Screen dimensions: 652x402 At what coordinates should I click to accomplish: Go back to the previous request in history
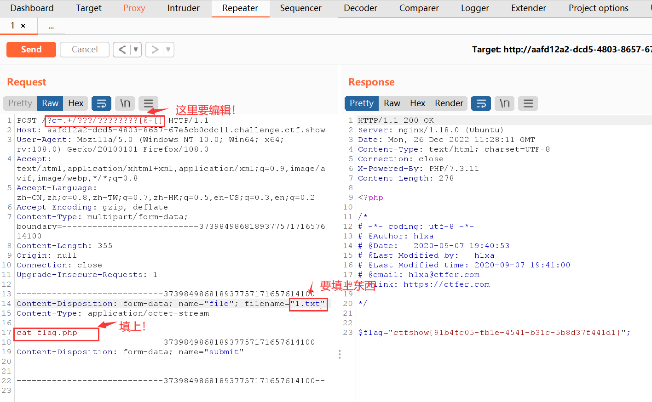tap(122, 50)
